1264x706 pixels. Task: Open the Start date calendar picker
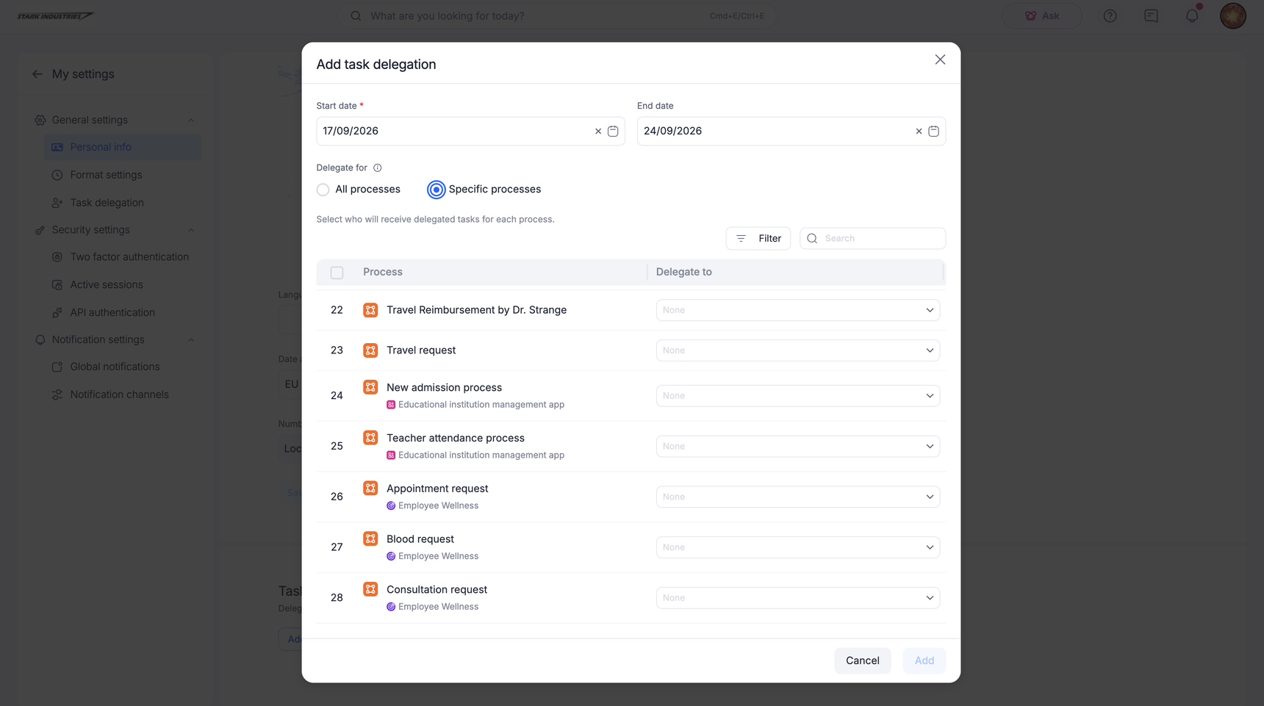(613, 132)
